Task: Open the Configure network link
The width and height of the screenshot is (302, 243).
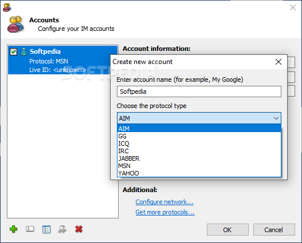Action: tap(164, 202)
